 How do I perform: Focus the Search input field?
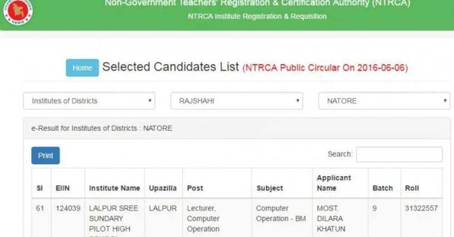399,154
